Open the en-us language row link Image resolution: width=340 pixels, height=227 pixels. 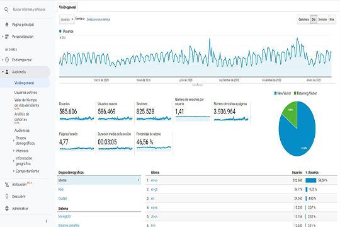pyautogui.click(x=154, y=180)
